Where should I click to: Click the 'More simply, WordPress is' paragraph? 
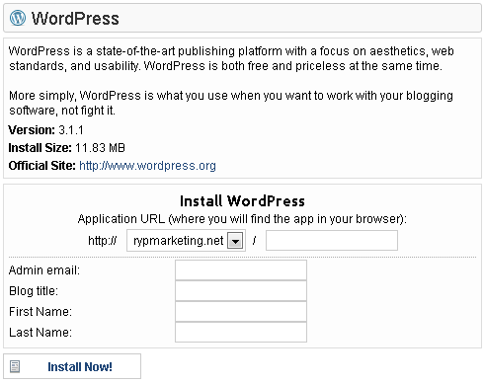pos(231,103)
